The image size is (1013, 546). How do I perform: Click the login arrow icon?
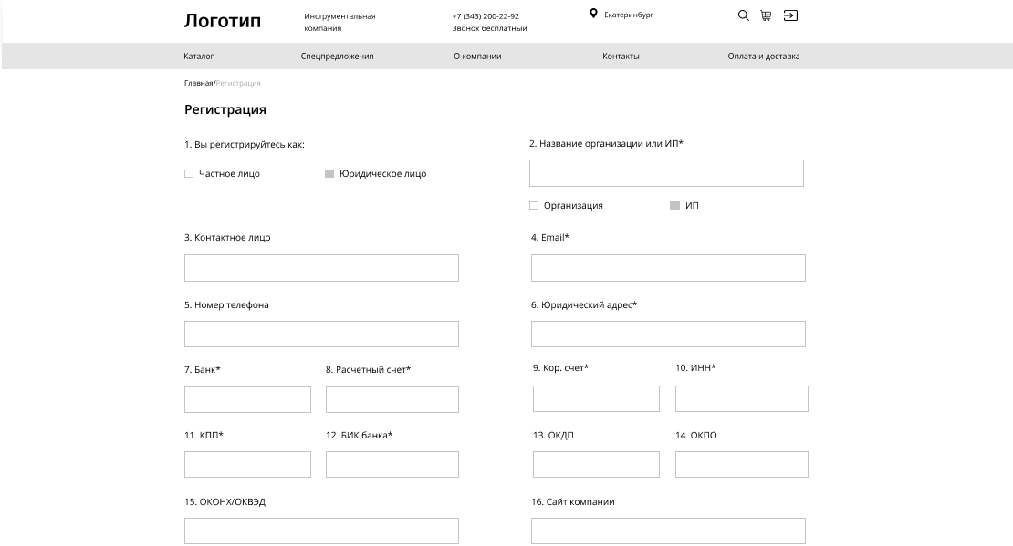point(790,15)
